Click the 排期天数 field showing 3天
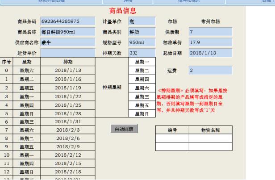275x180 pixels. [x=142, y=53]
